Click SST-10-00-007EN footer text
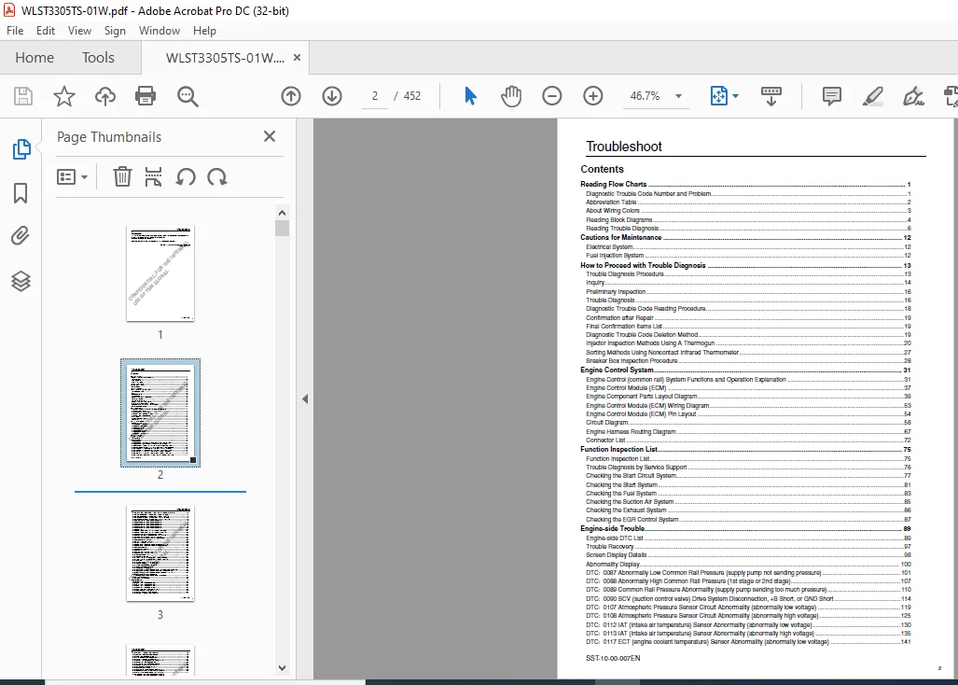The width and height of the screenshot is (958, 685). point(613,658)
